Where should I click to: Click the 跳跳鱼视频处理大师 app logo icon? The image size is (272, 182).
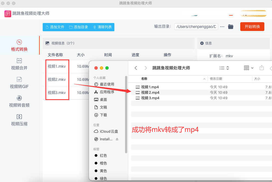pos(8,14)
